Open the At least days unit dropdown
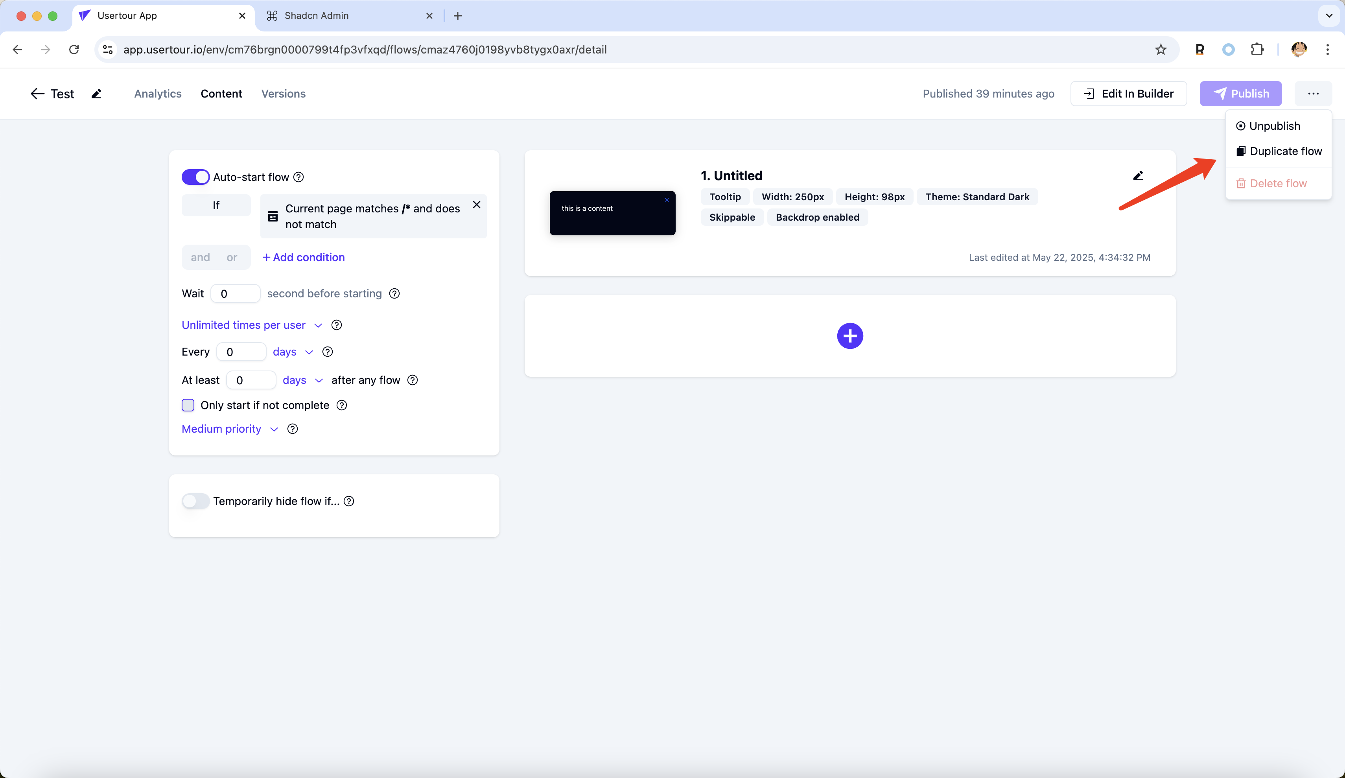1345x778 pixels. [303, 380]
